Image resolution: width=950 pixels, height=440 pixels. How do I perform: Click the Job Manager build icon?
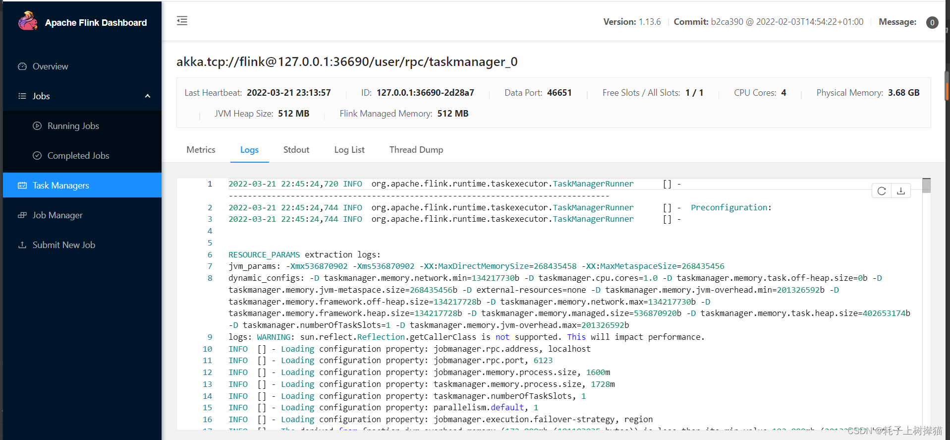pos(22,215)
